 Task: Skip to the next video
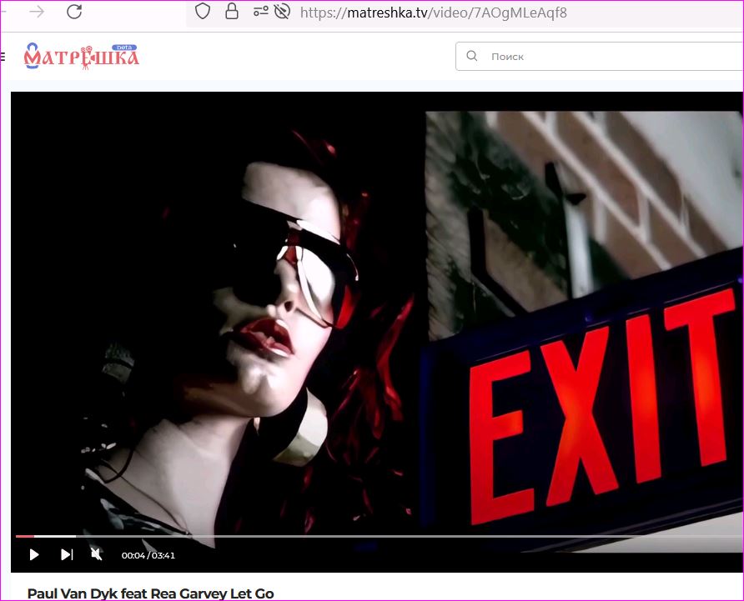click(67, 554)
